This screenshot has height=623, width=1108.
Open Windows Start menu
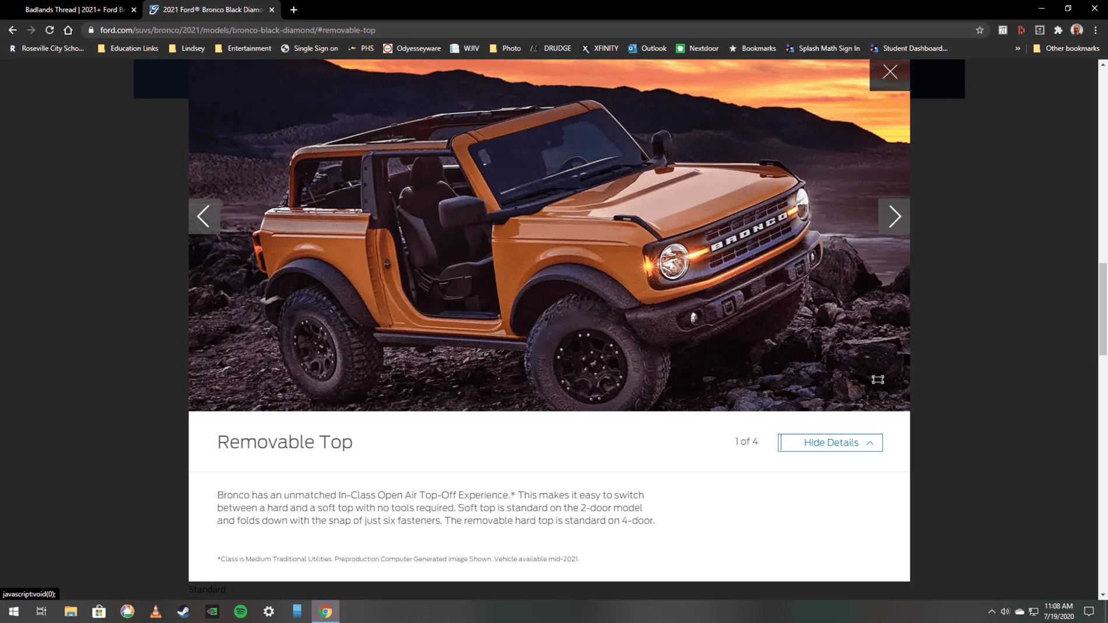point(13,611)
